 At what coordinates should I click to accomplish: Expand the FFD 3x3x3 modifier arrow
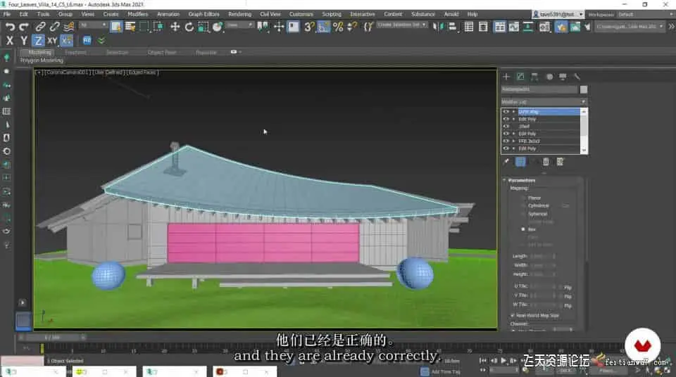tap(514, 141)
